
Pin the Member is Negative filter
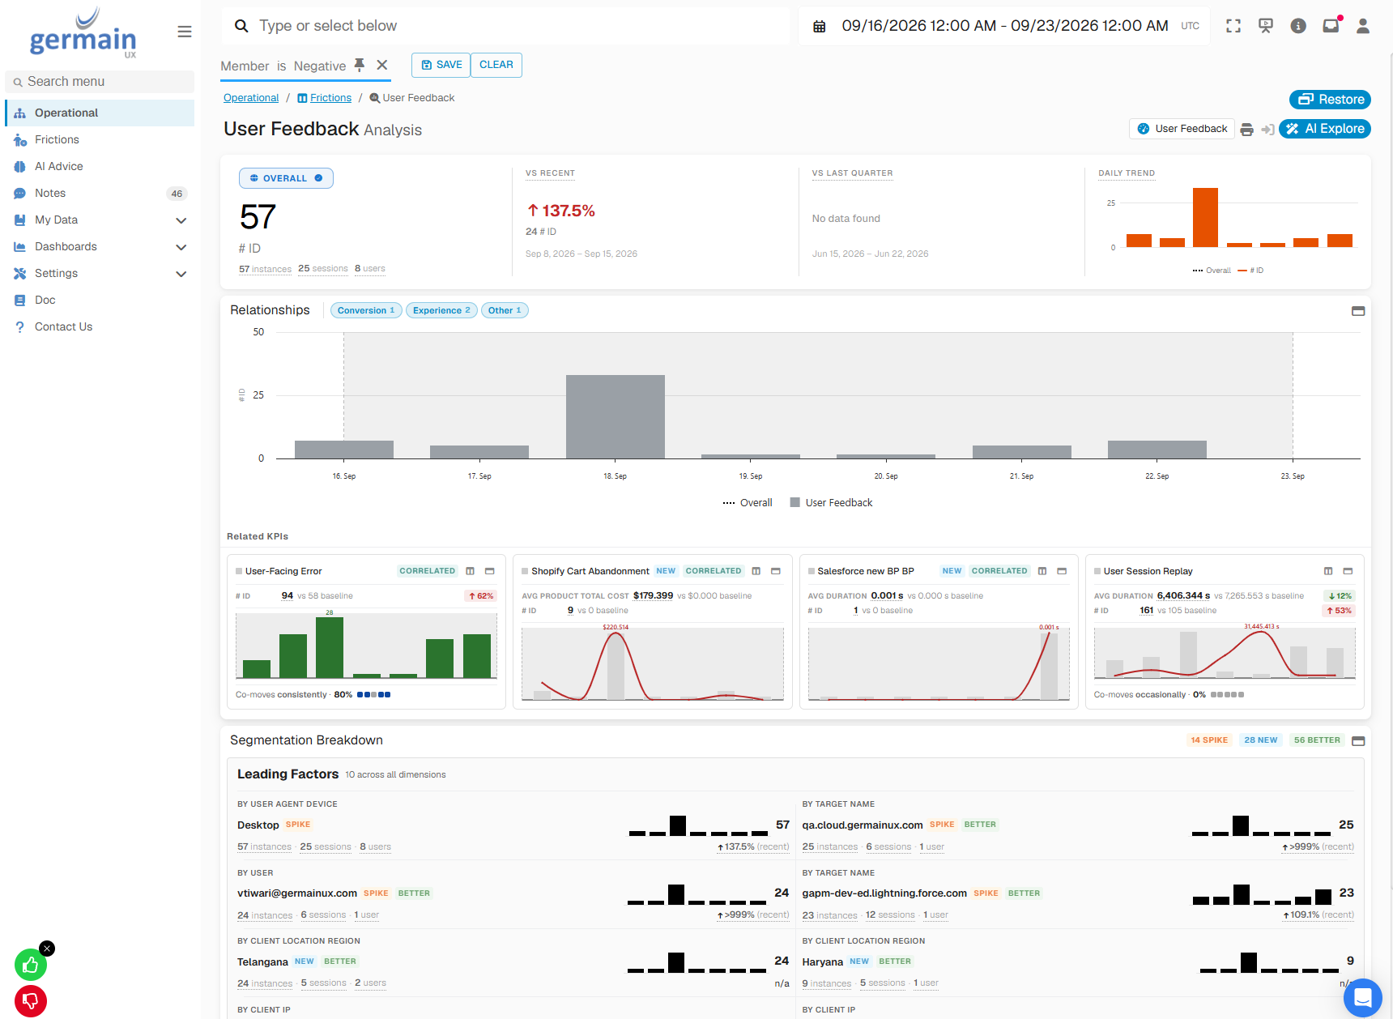click(360, 65)
